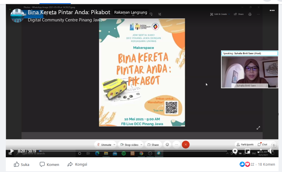Seek along the video progress bar
282x172 pixels.
[133, 151]
